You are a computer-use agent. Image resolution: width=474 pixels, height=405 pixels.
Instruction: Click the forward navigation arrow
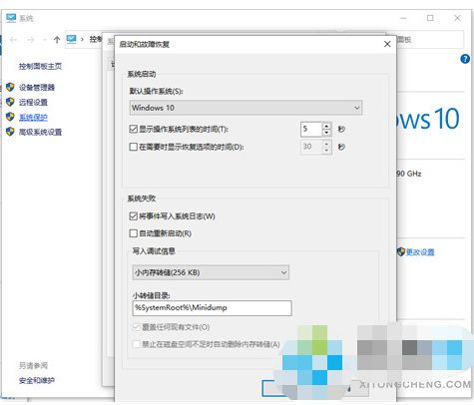click(31, 40)
